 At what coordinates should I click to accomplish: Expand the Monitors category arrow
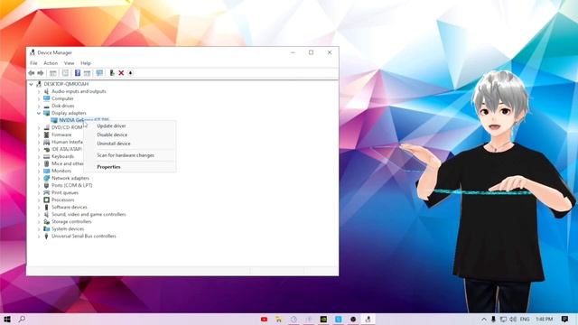[39, 171]
